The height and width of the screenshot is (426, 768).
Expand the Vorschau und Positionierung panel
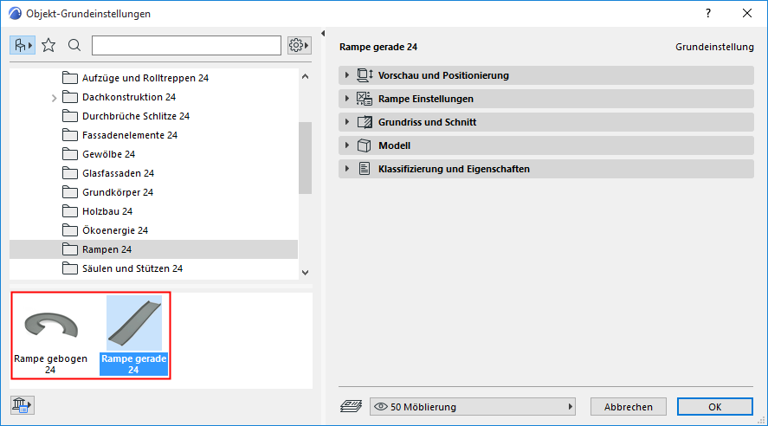point(347,75)
